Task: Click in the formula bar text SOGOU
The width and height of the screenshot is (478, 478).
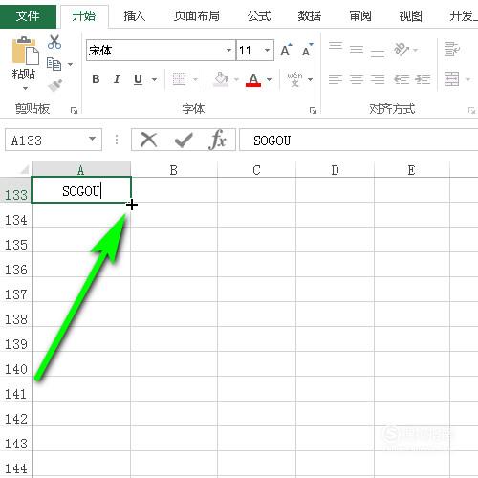Action: [x=272, y=141]
